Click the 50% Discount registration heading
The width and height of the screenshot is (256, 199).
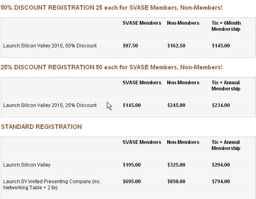pos(111,8)
